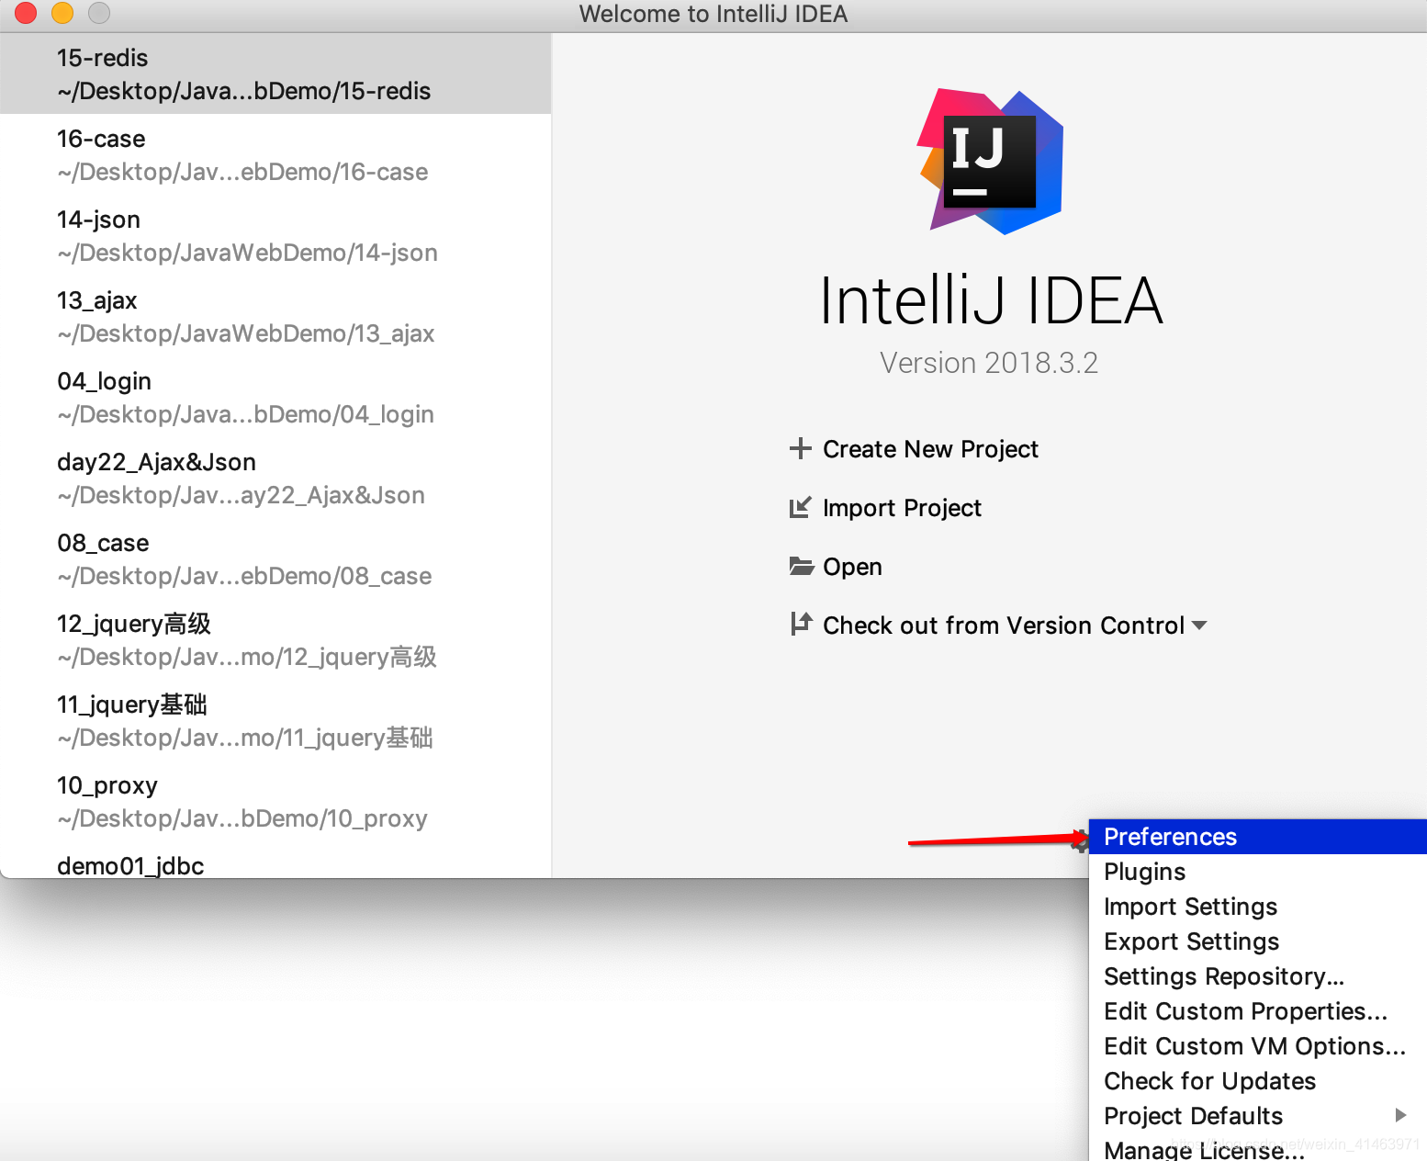Choose Edit Custom Properties… entry
This screenshot has width=1427, height=1161.
[x=1257, y=1011]
